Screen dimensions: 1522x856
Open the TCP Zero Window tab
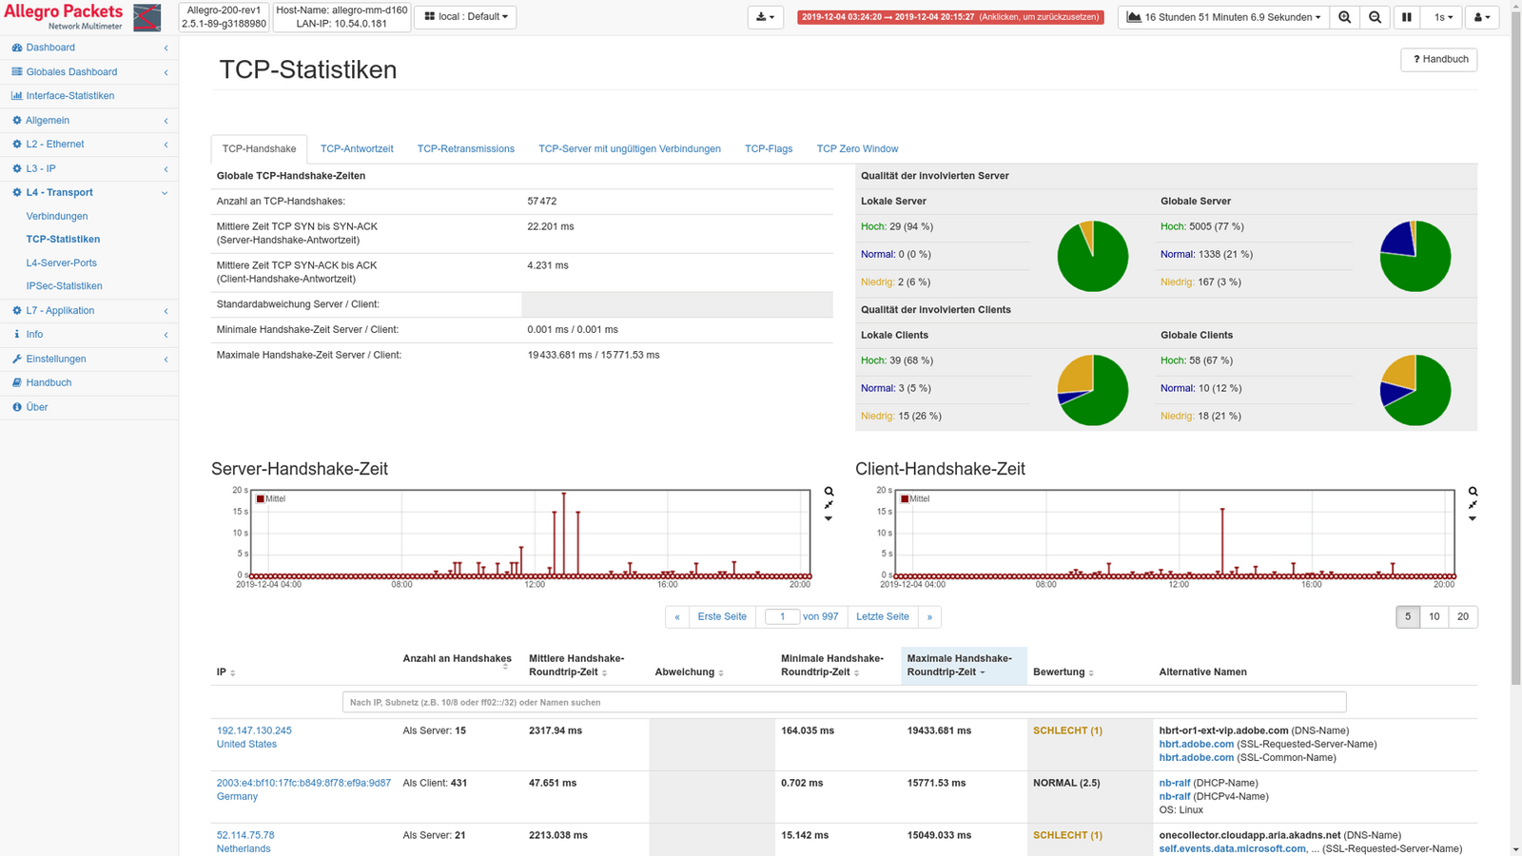(856, 149)
